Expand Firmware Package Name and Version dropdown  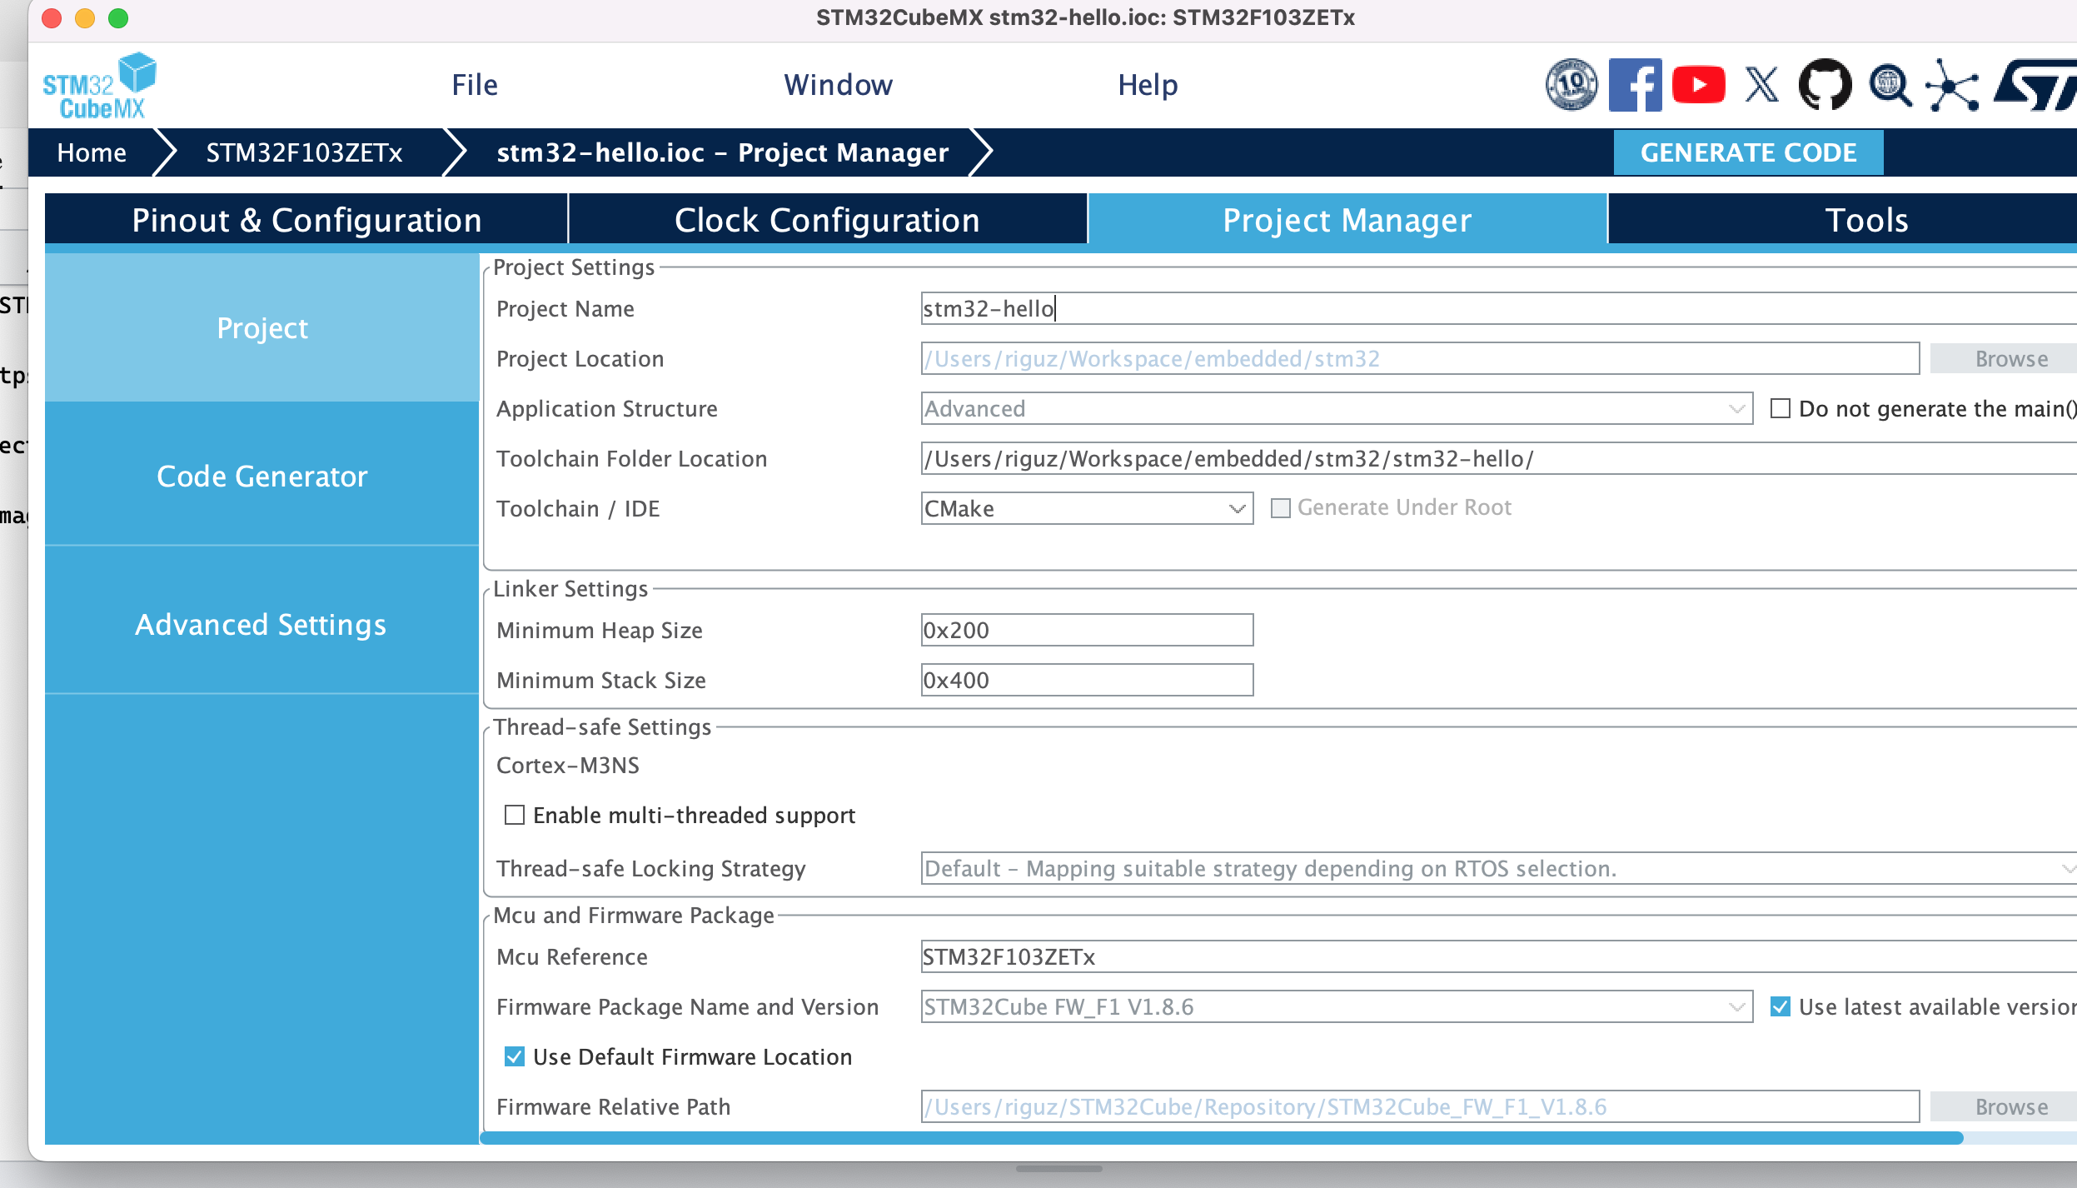click(1336, 1006)
